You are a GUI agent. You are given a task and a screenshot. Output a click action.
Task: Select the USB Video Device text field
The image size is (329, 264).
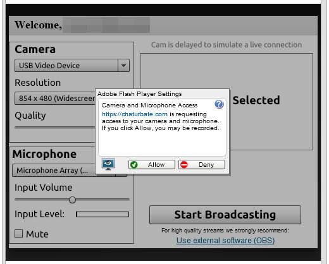point(66,66)
